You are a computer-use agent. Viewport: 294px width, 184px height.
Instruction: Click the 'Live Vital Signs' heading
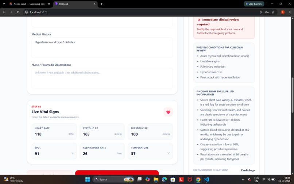pos(45,112)
